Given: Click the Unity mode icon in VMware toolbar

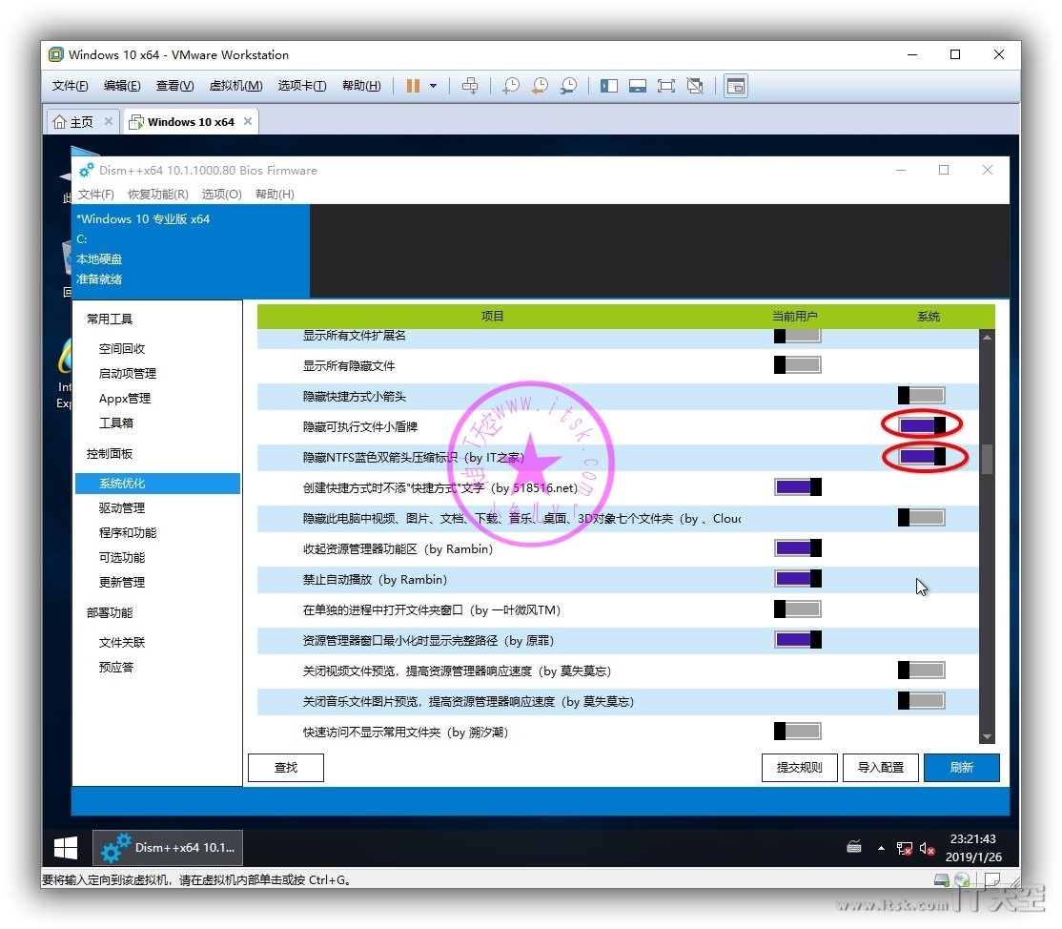Looking at the screenshot, I should [x=695, y=86].
